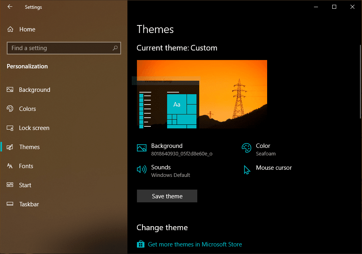
Task: Click the Find a setting search field
Action: (x=60, y=48)
